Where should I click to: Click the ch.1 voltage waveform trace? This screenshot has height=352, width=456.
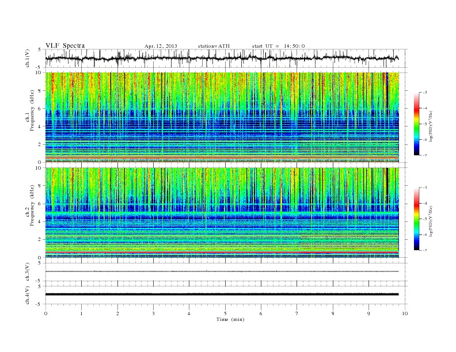(222, 58)
